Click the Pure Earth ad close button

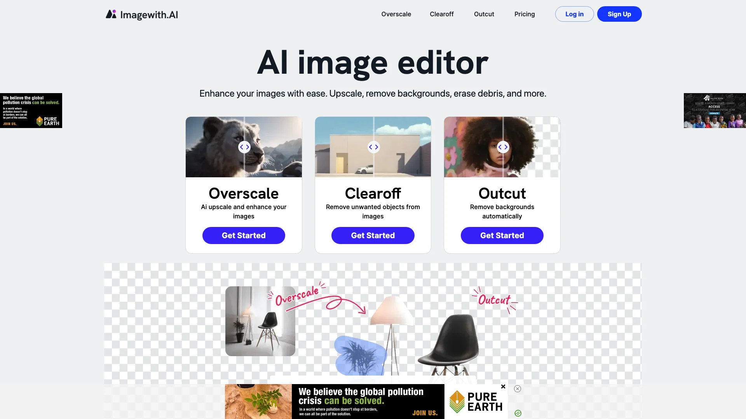tap(503, 386)
